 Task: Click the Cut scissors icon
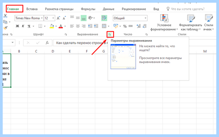point(5,16)
